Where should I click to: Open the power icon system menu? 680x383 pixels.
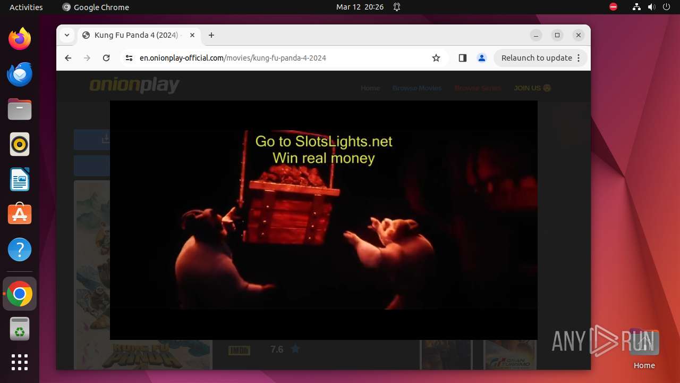click(x=667, y=7)
